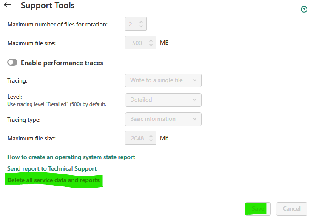Expand the Level dropdown showing Detailed

[x=163, y=100]
